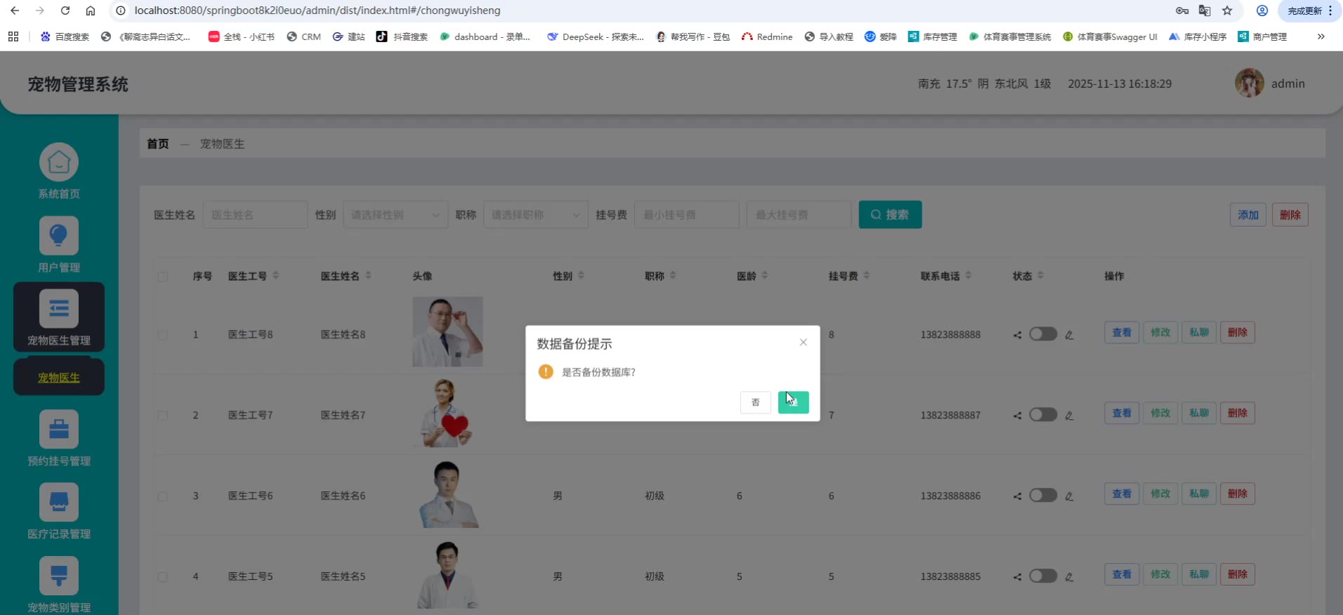Image resolution: width=1343 pixels, height=615 pixels.
Task: Toggle the 状态 switch for 医生姓名8
Action: (x=1043, y=334)
